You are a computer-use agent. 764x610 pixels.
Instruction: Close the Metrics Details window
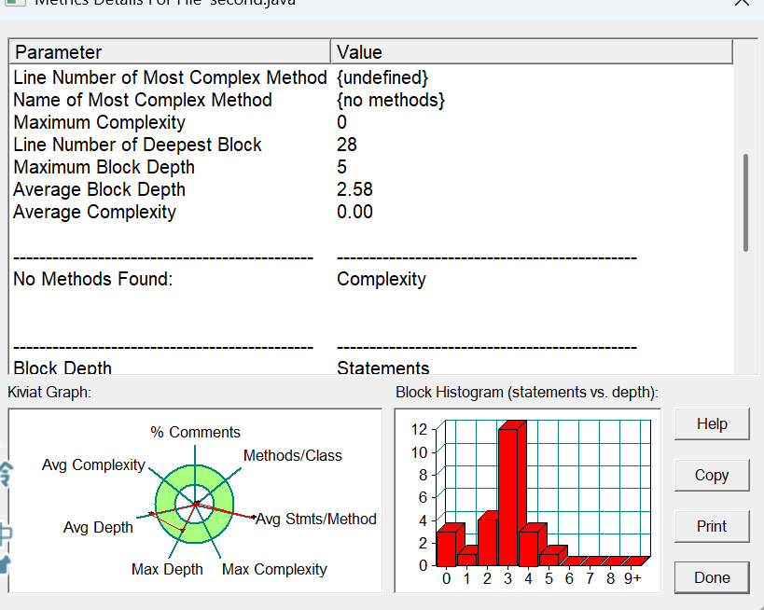[x=742, y=3]
